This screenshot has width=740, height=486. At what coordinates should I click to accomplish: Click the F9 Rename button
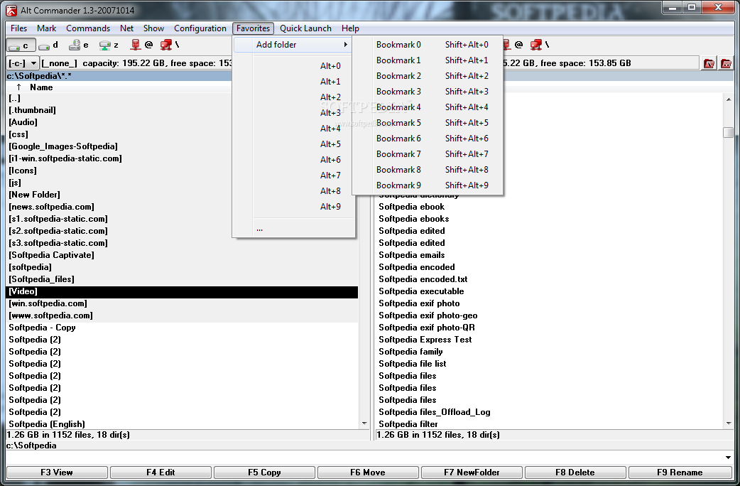680,472
